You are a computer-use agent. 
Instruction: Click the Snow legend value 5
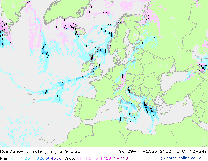click(x=96, y=158)
